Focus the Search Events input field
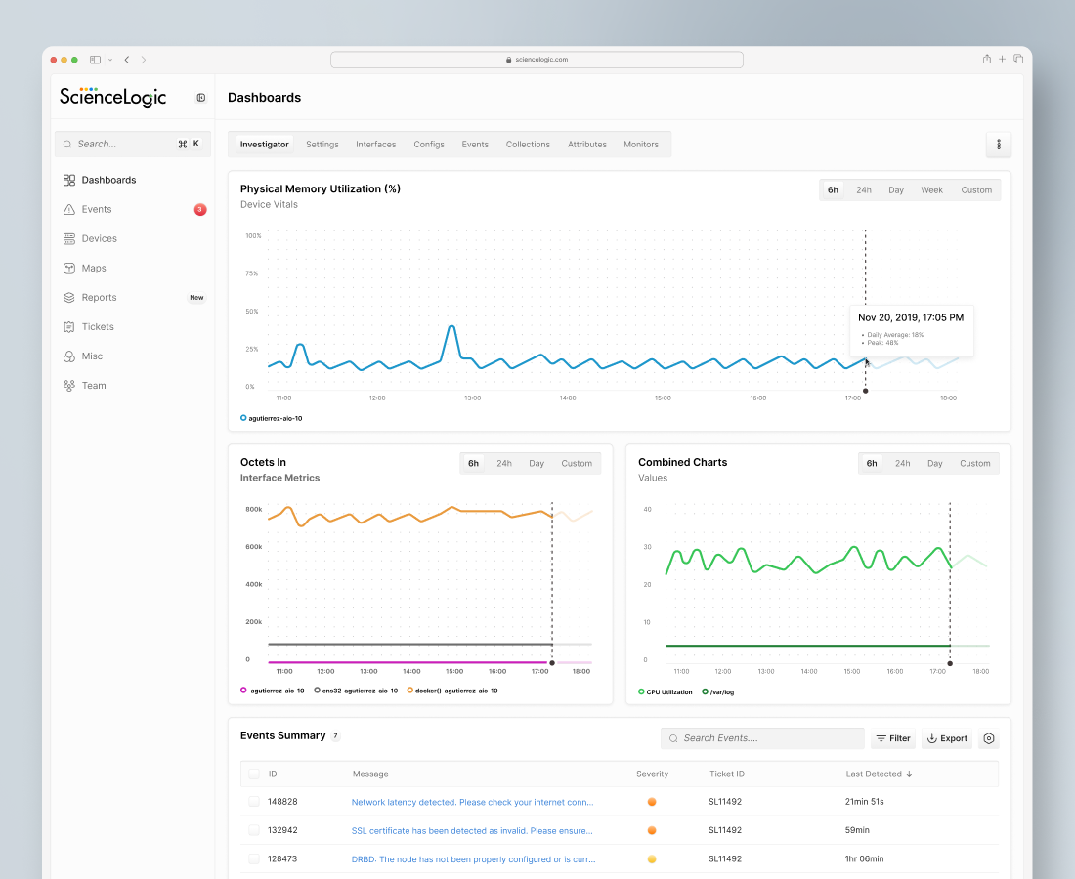Screen dimensions: 1075x879 [762, 738]
